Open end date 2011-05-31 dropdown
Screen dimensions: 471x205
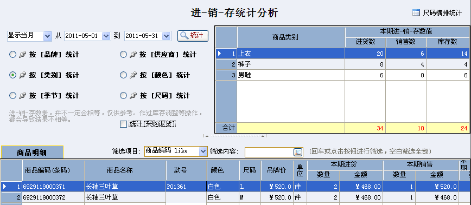pos(167,36)
